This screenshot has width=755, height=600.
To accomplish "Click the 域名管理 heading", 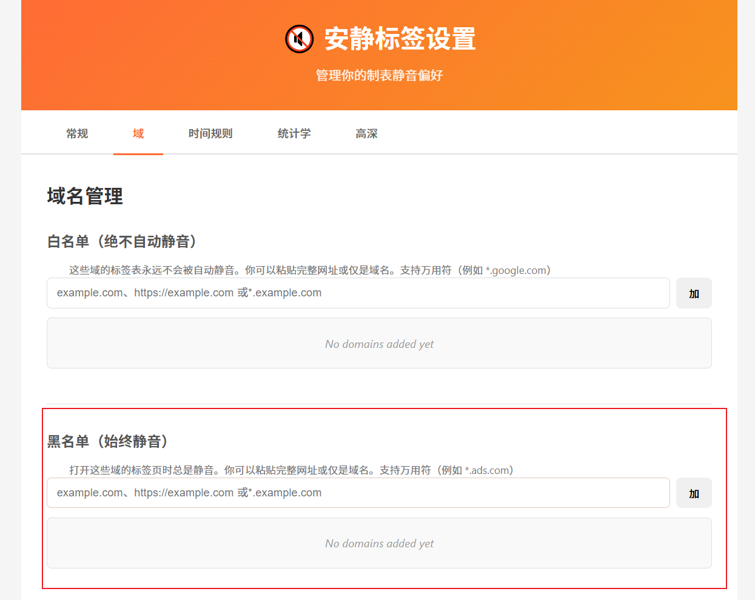I will click(x=85, y=196).
